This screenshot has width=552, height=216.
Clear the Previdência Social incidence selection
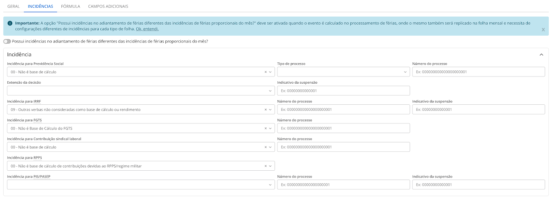(266, 72)
